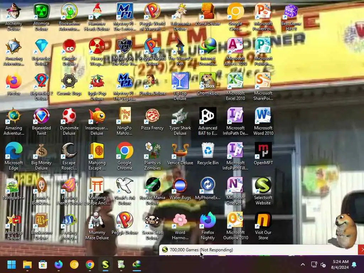Select Bejeweled Twist desktop icon
364x273 pixels.
(41, 122)
